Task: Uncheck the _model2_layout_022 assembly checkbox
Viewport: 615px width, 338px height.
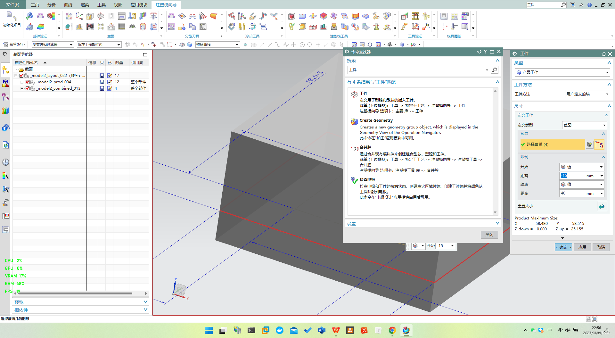Action: [x=21, y=76]
